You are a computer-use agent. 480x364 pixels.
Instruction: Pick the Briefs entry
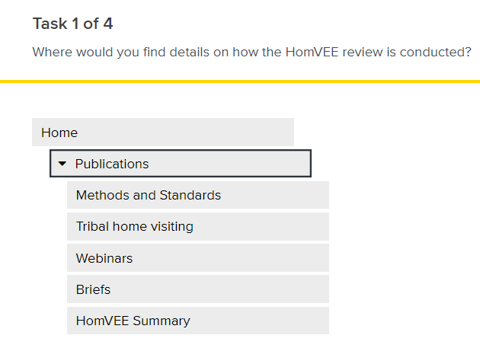pyautogui.click(x=197, y=289)
